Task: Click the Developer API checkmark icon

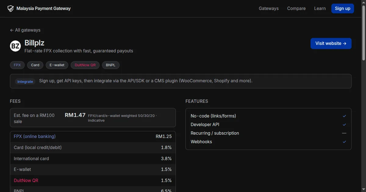Action: point(344,125)
